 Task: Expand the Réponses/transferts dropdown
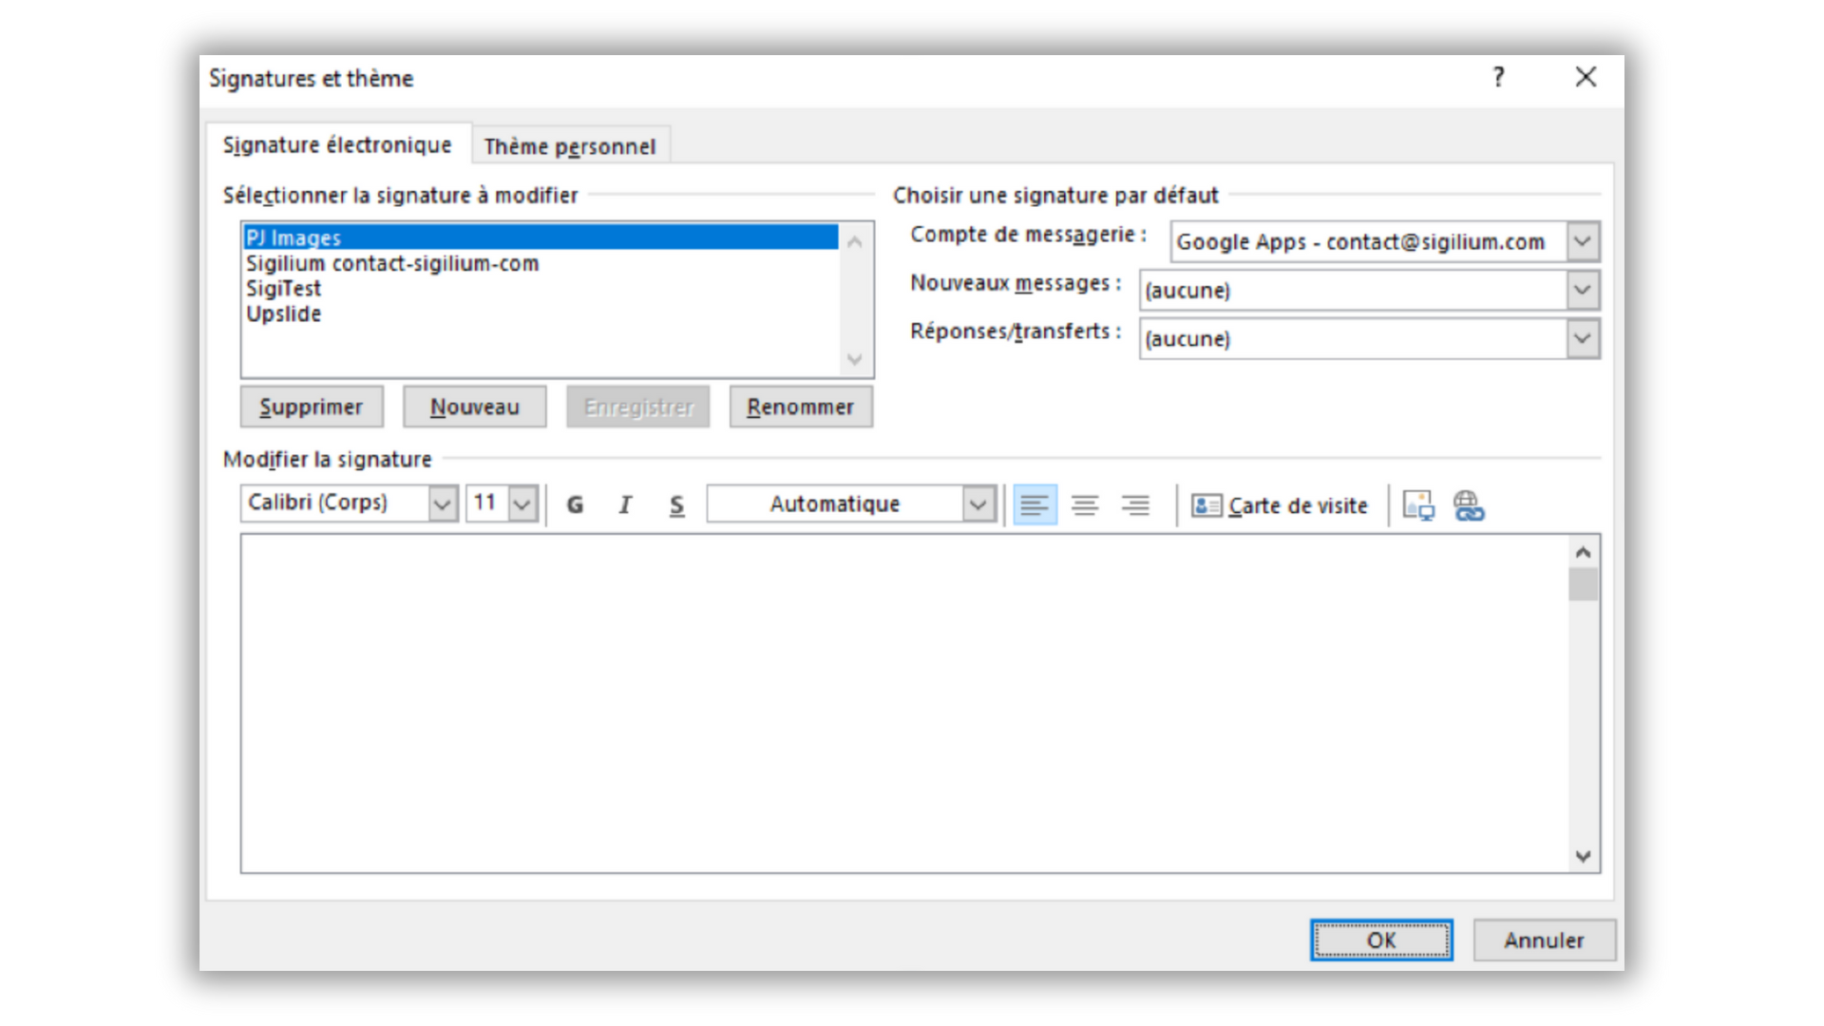pyautogui.click(x=1582, y=338)
